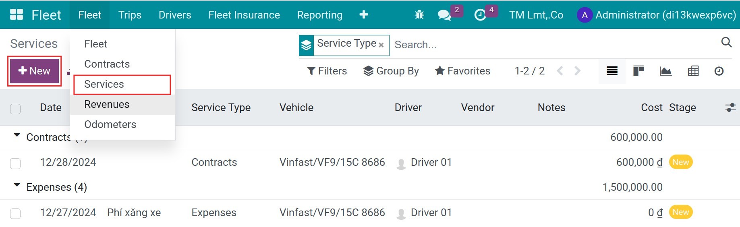Sort by the Vendor column header
The width and height of the screenshot is (740, 227).
click(x=478, y=107)
